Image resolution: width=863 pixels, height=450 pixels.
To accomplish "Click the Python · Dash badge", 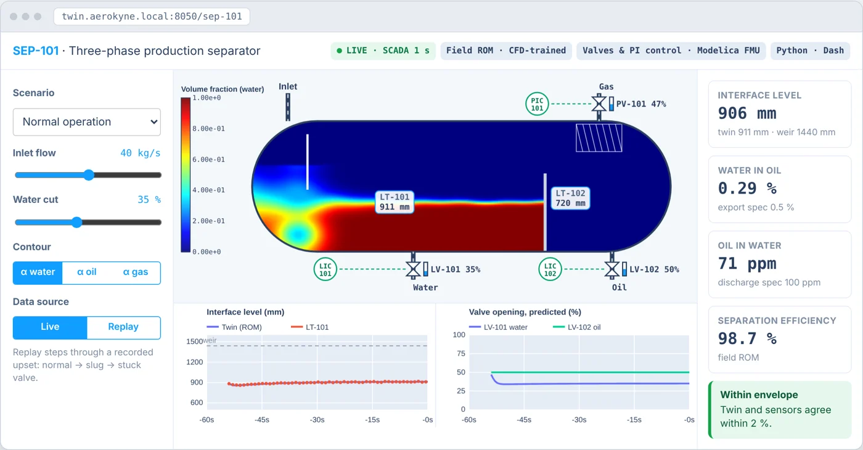I will 810,51.
